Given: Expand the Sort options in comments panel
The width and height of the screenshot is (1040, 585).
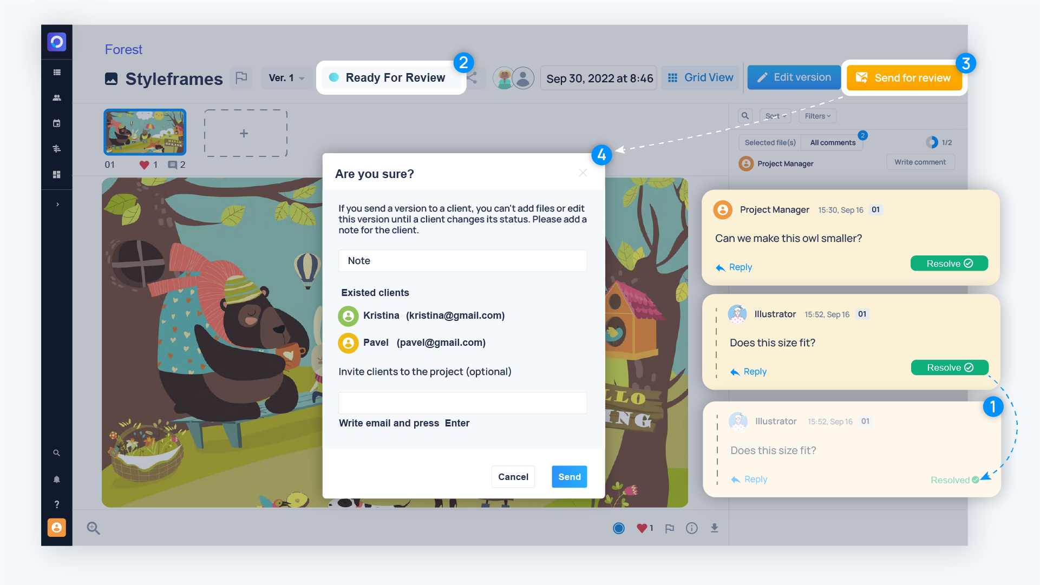Looking at the screenshot, I should click(775, 116).
